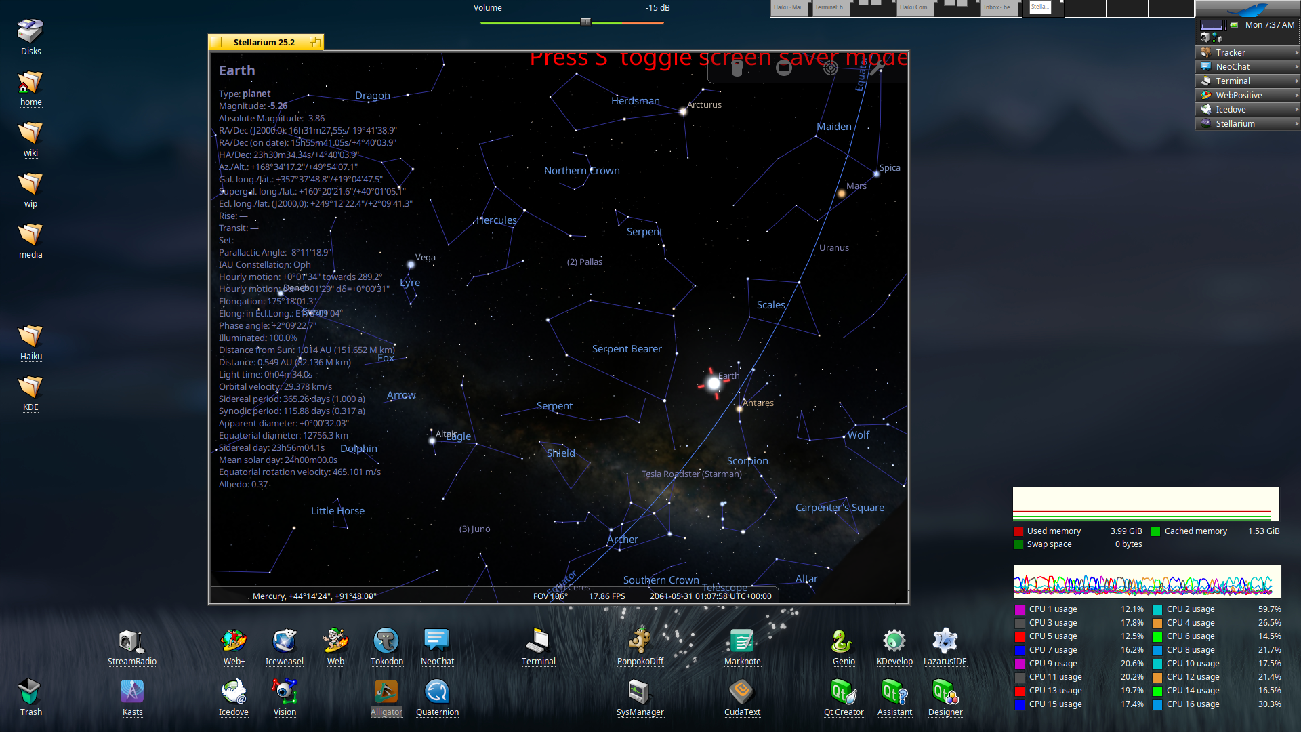Viewport: 1301px width, 732px height.
Task: Launch StreamRadio from desktop
Action: [x=131, y=647]
